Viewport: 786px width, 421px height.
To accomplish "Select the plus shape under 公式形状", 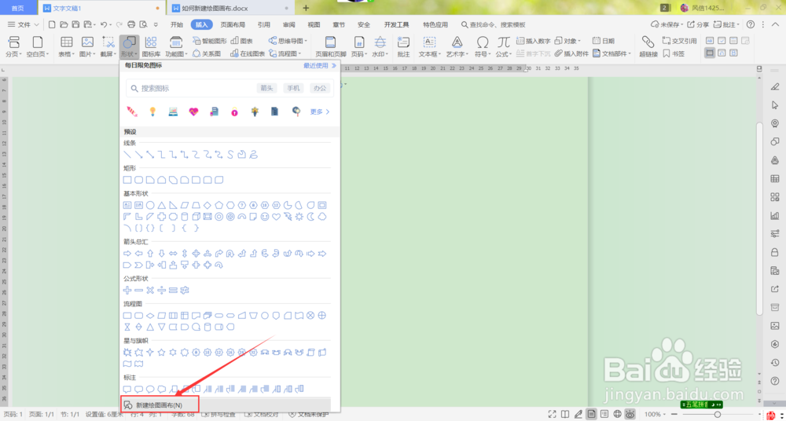I will point(127,290).
